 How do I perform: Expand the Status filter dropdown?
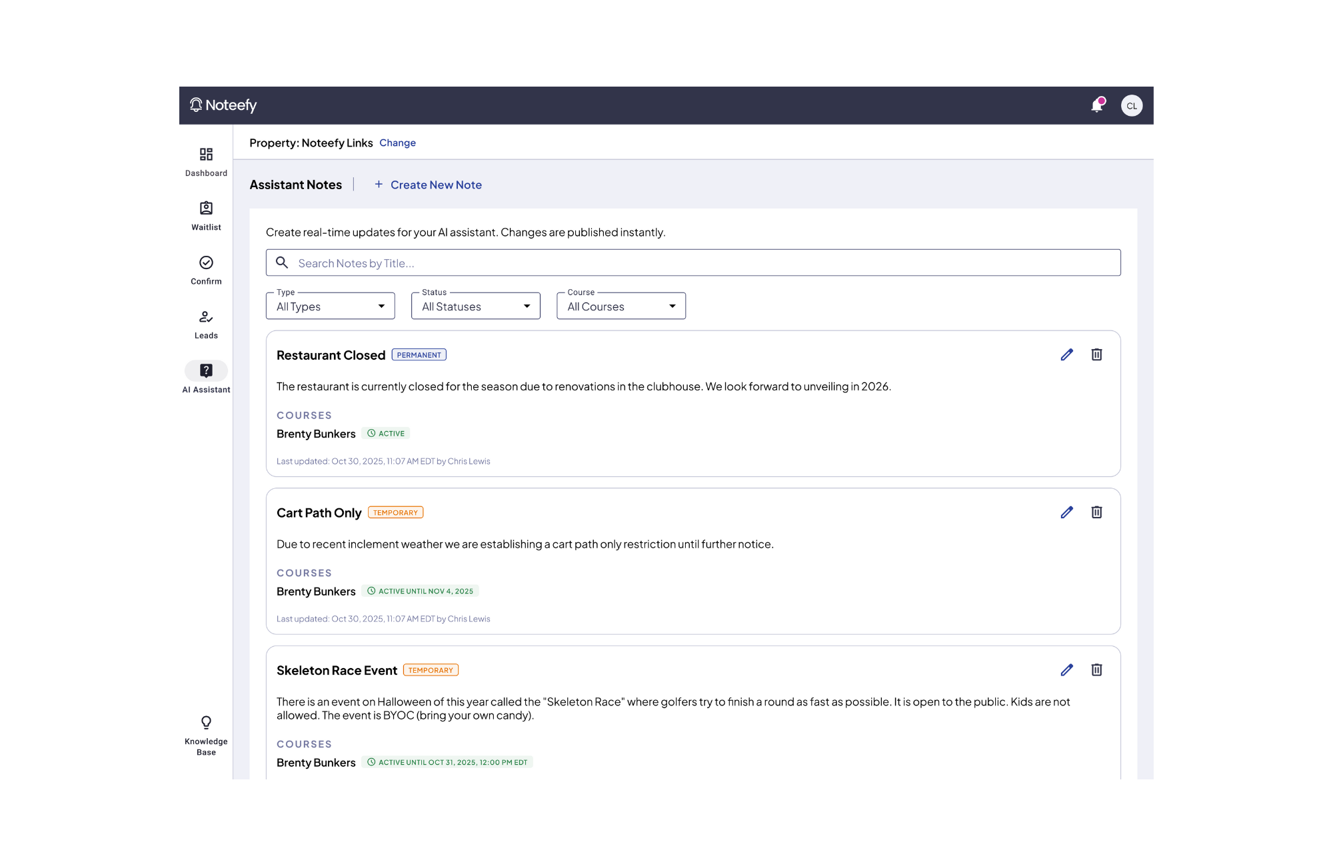475,306
